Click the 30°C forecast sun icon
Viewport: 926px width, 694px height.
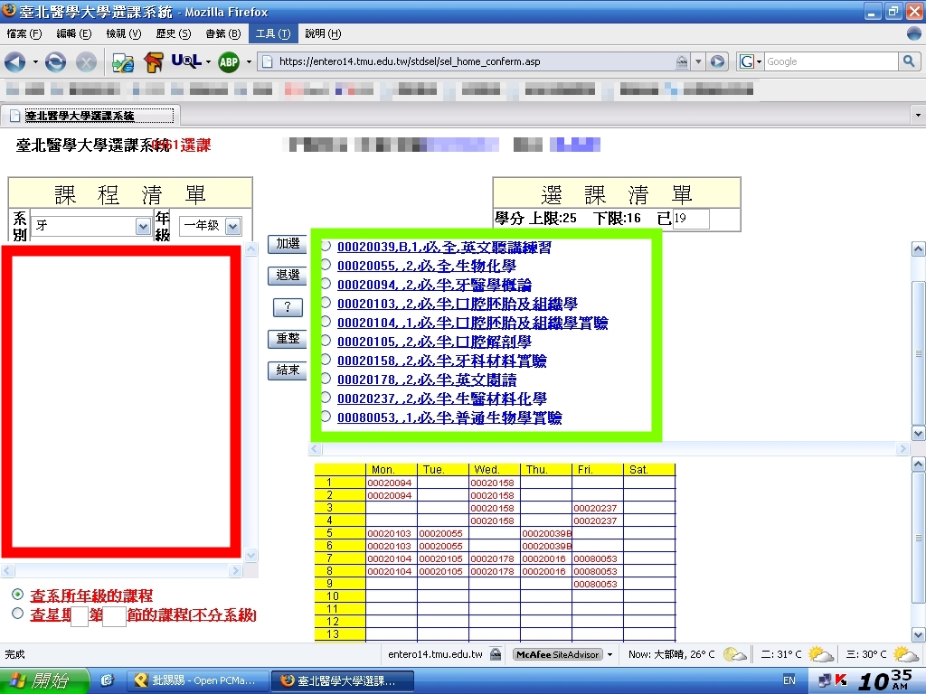click(905, 654)
